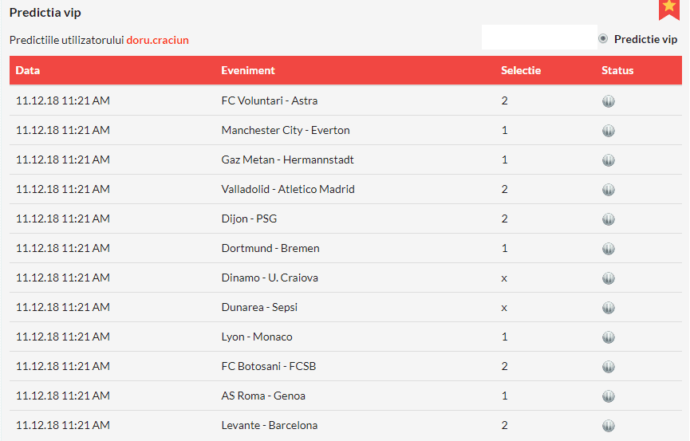Click status icon for Levante - Barcelona

pyautogui.click(x=609, y=426)
